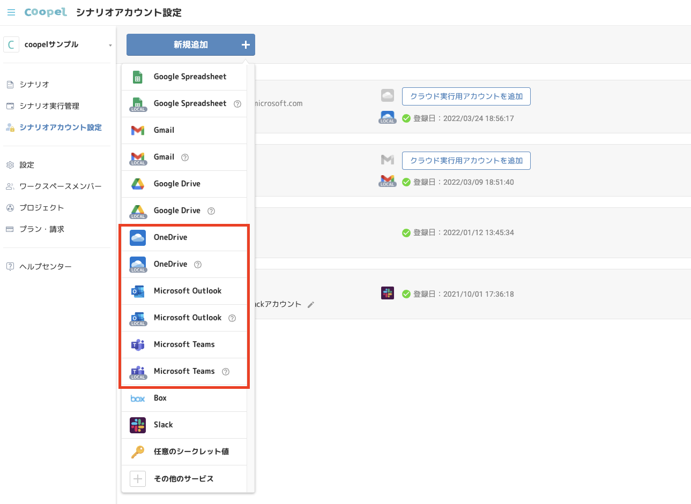Select LOCAL Microsoft Outlook entry

(x=184, y=318)
